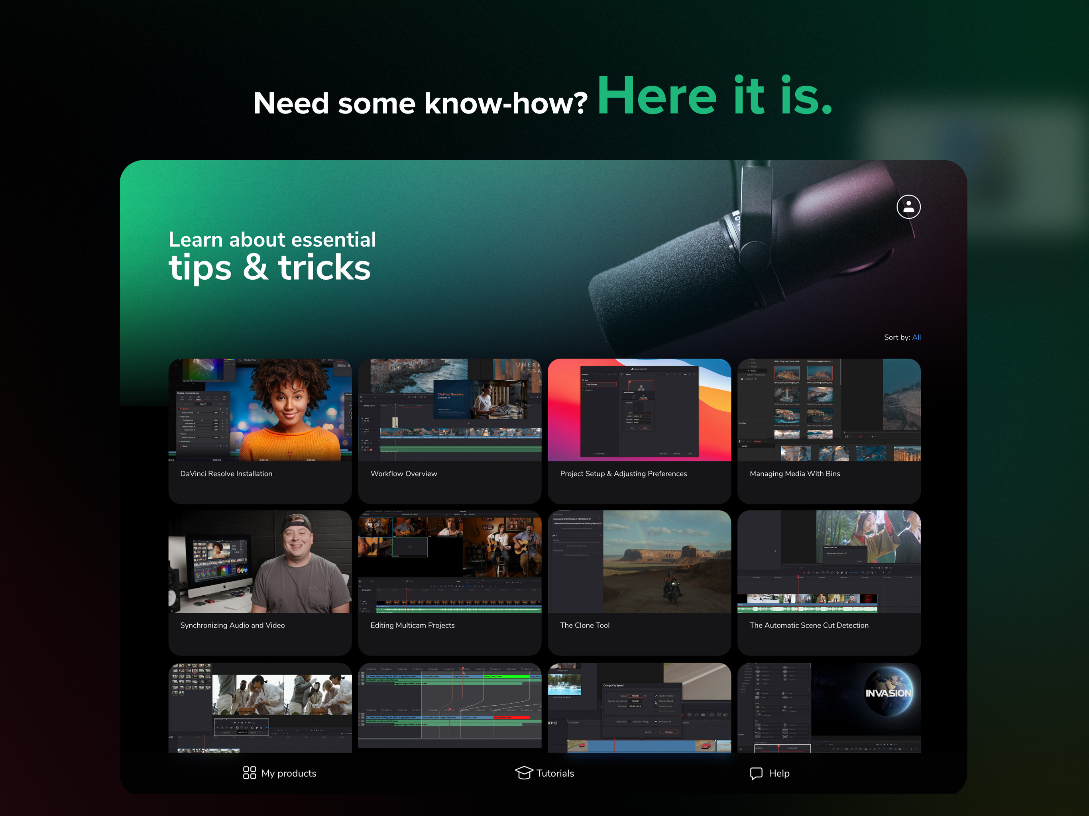The width and height of the screenshot is (1089, 816).
Task: Open Editing Multicam Projects thumbnail
Action: [450, 561]
